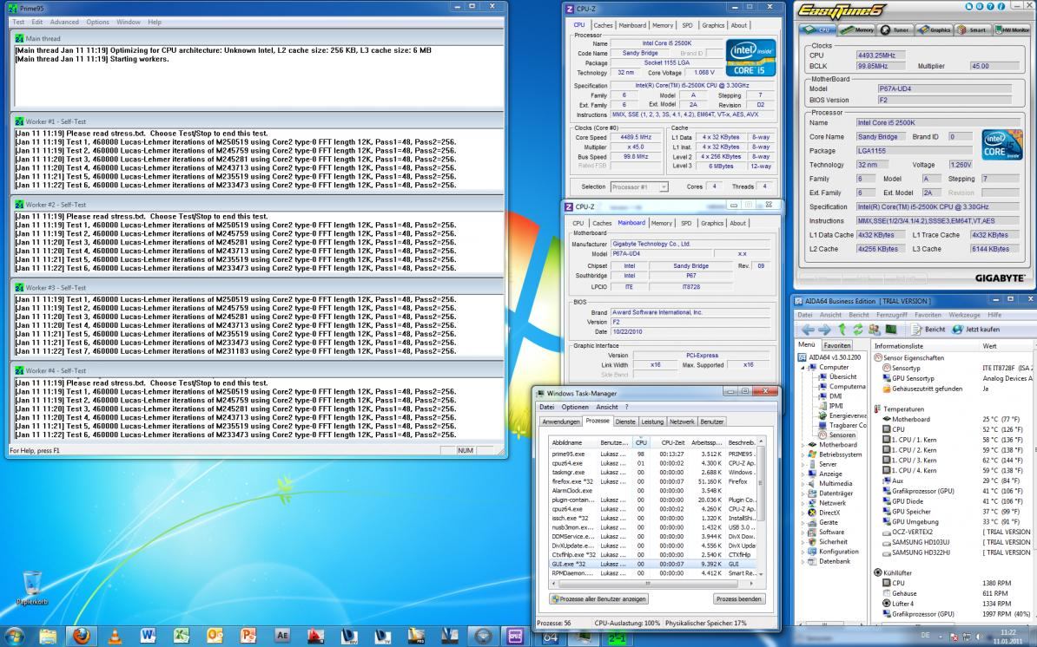Open the green monitor diagnostics icon in AIDA64
Screen dimensions: 1037x647
pos(891,330)
